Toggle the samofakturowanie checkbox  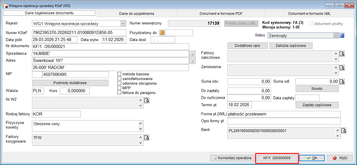[119, 79]
